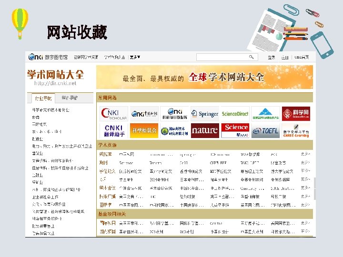The height and width of the screenshot is (257, 343).
Task: Expand 更多 for the 专利 row
Action: tap(305, 179)
